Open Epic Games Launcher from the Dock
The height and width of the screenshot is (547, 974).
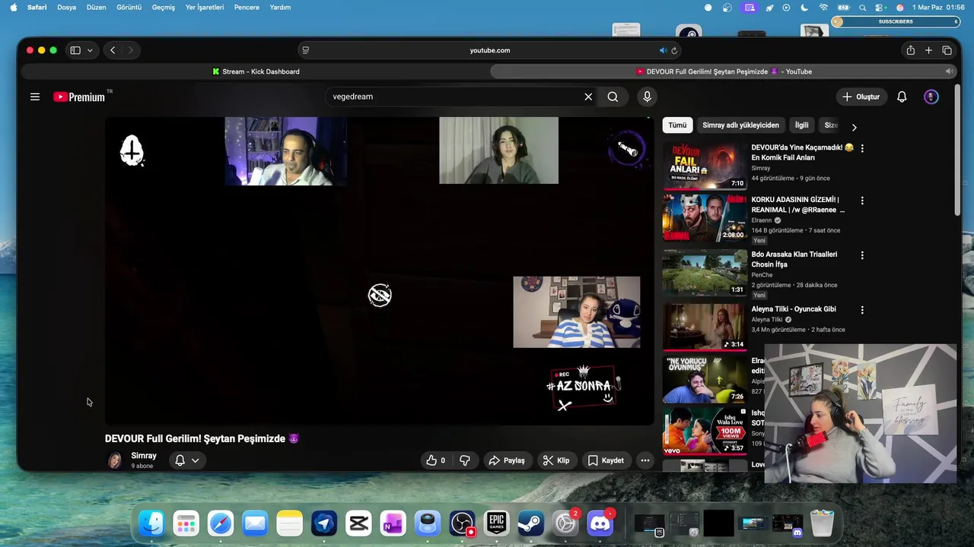tap(496, 523)
